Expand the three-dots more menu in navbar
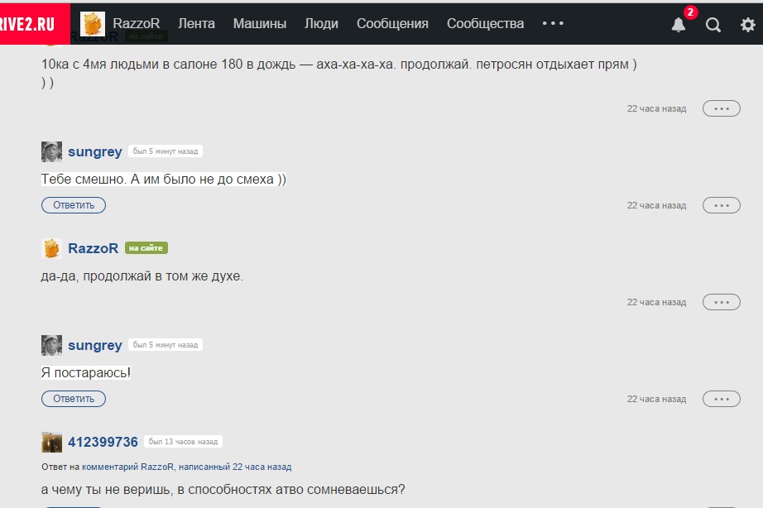This screenshot has height=508, width=763. coord(553,23)
